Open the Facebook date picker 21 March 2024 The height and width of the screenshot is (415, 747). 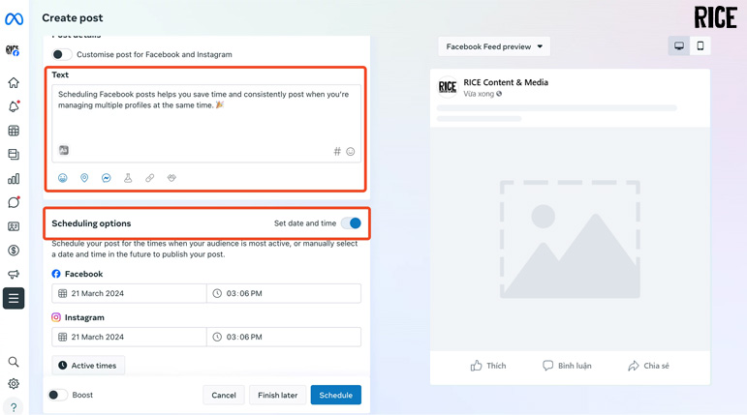pyautogui.click(x=129, y=293)
